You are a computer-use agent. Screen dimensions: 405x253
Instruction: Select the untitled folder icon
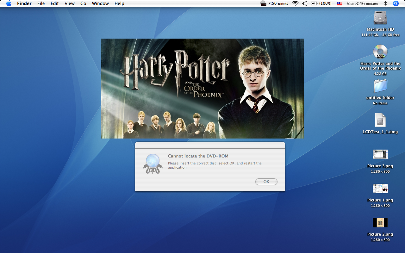pos(380,86)
